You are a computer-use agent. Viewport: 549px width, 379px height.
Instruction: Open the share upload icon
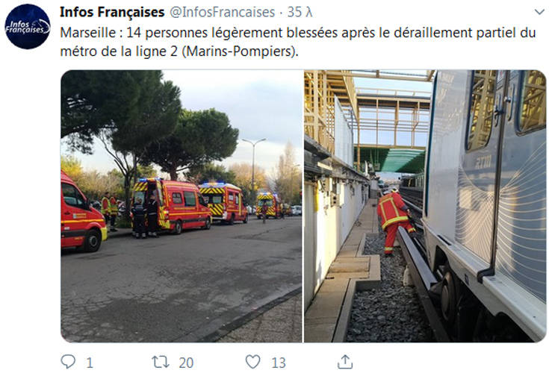[345, 362]
